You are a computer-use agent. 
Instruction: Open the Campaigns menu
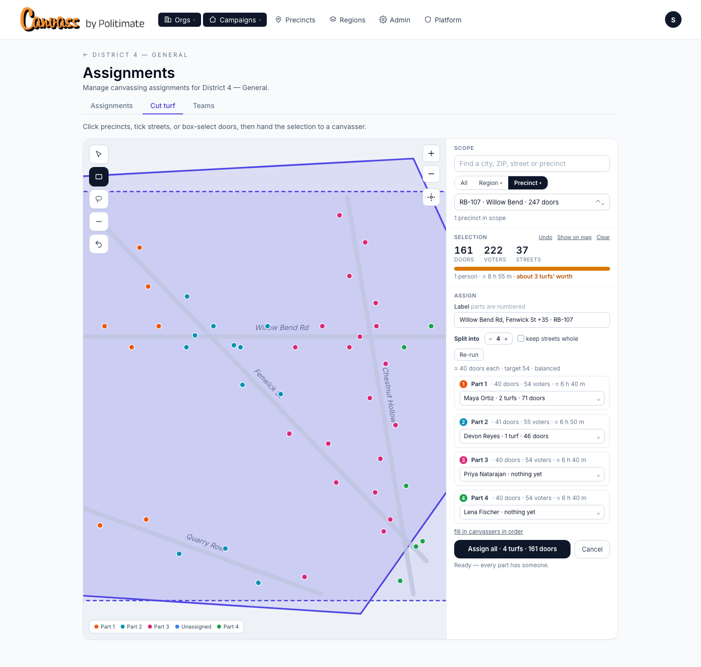(235, 20)
